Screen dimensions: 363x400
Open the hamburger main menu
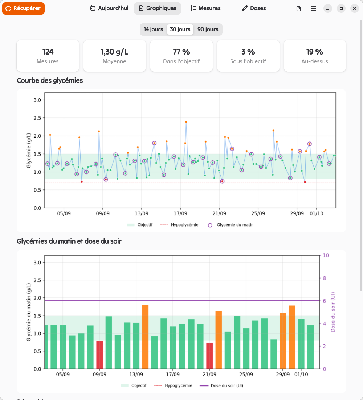(313, 9)
